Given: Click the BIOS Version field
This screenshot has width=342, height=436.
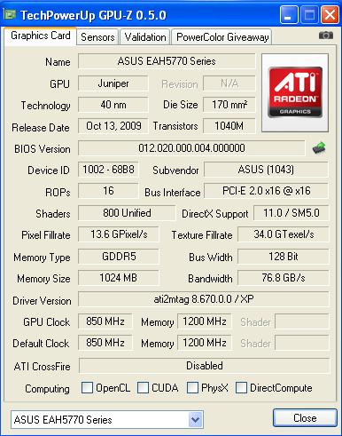Looking at the screenshot, I should click(x=191, y=147).
